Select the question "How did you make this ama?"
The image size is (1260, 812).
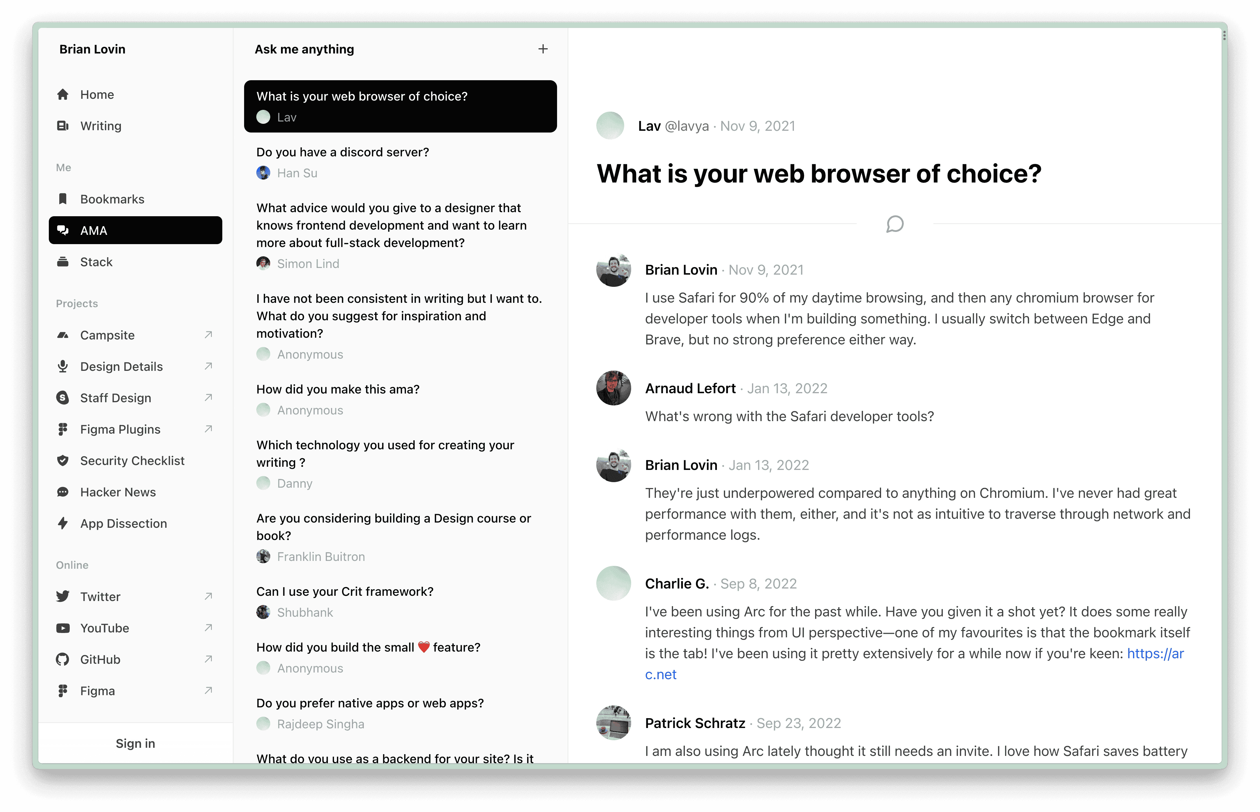click(x=338, y=389)
